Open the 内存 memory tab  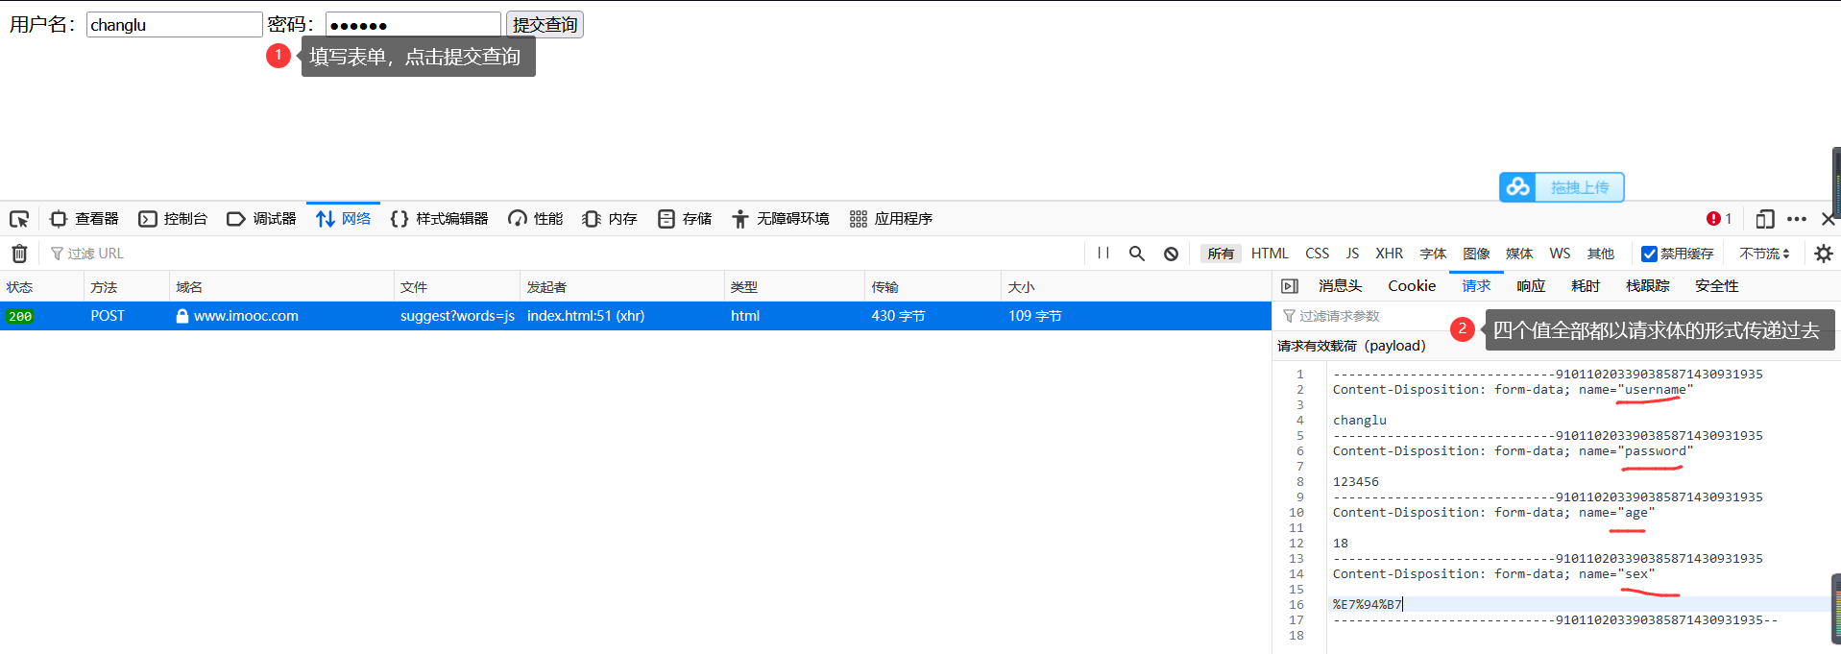coord(610,219)
